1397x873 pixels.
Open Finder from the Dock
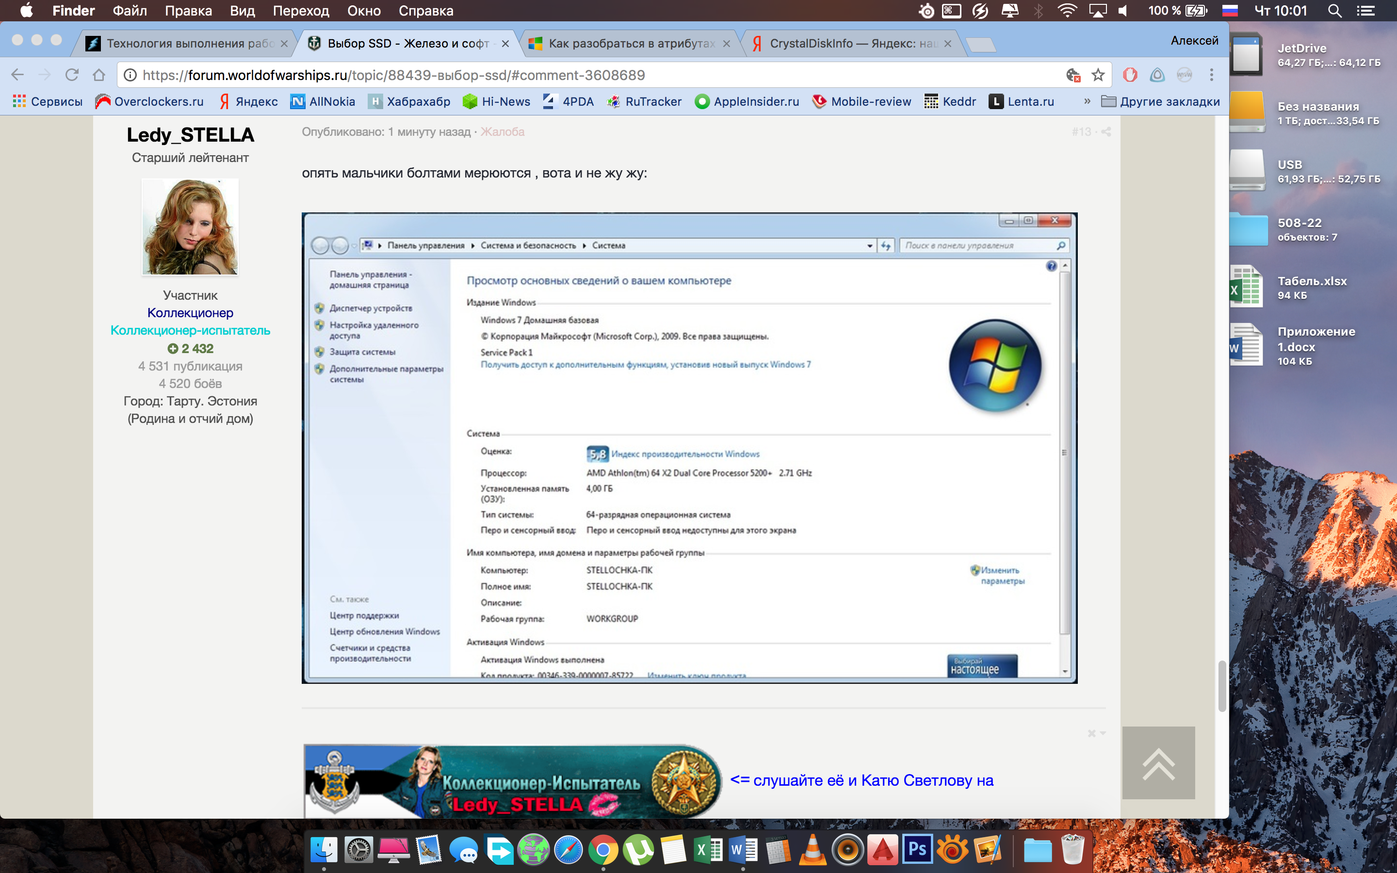point(324,850)
